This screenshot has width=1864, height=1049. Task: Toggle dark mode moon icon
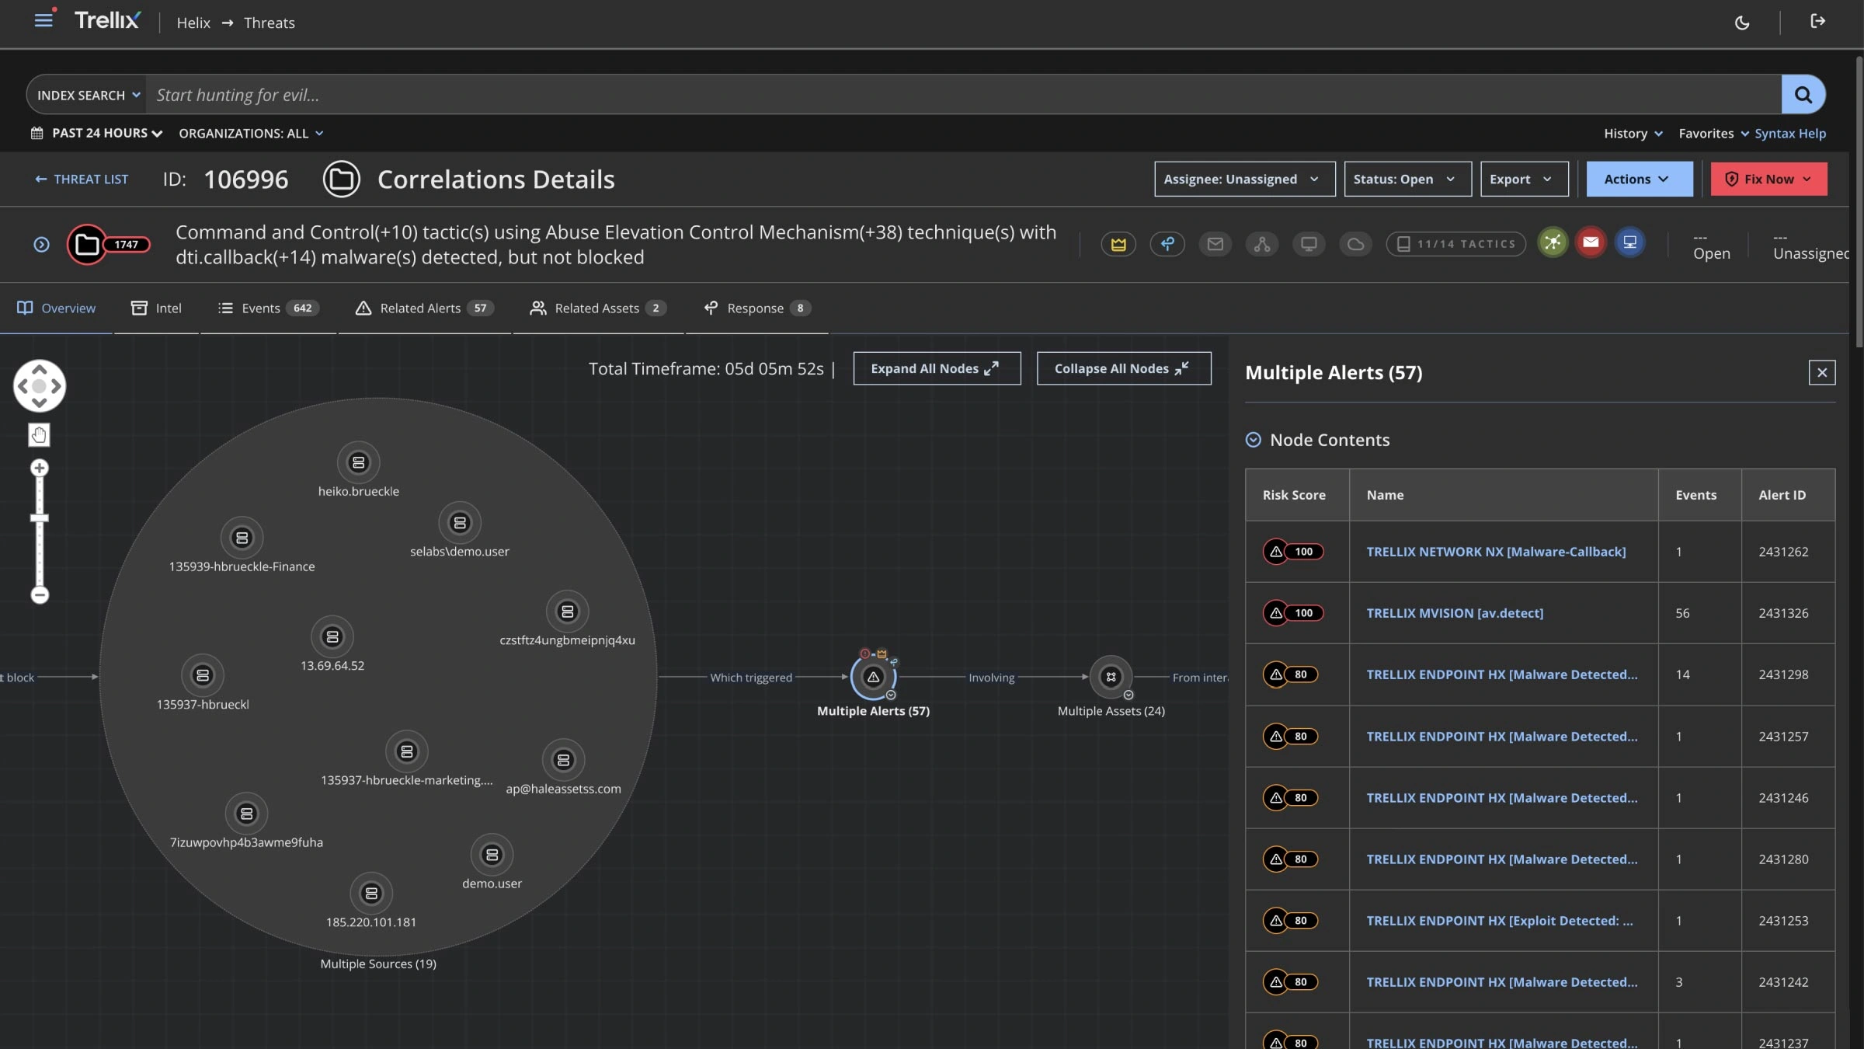[1742, 23]
